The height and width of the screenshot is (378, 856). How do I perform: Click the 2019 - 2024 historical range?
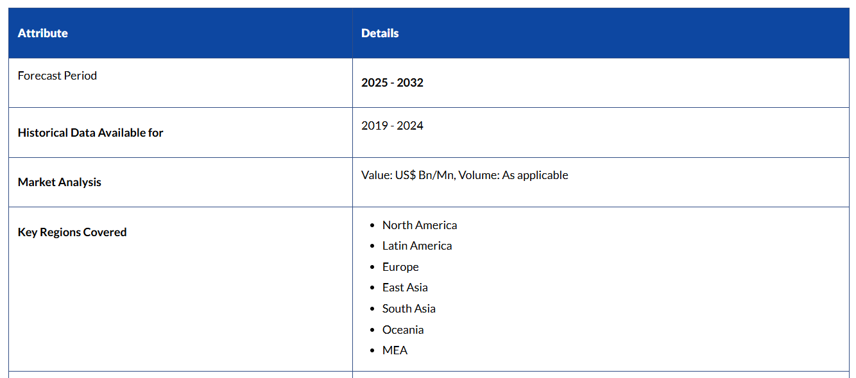[392, 126]
